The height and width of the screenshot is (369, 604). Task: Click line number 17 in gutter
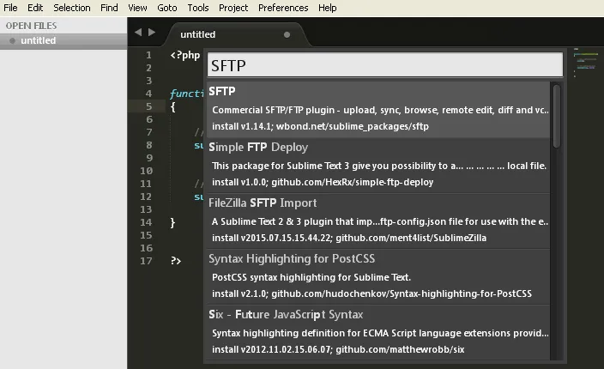(146, 261)
